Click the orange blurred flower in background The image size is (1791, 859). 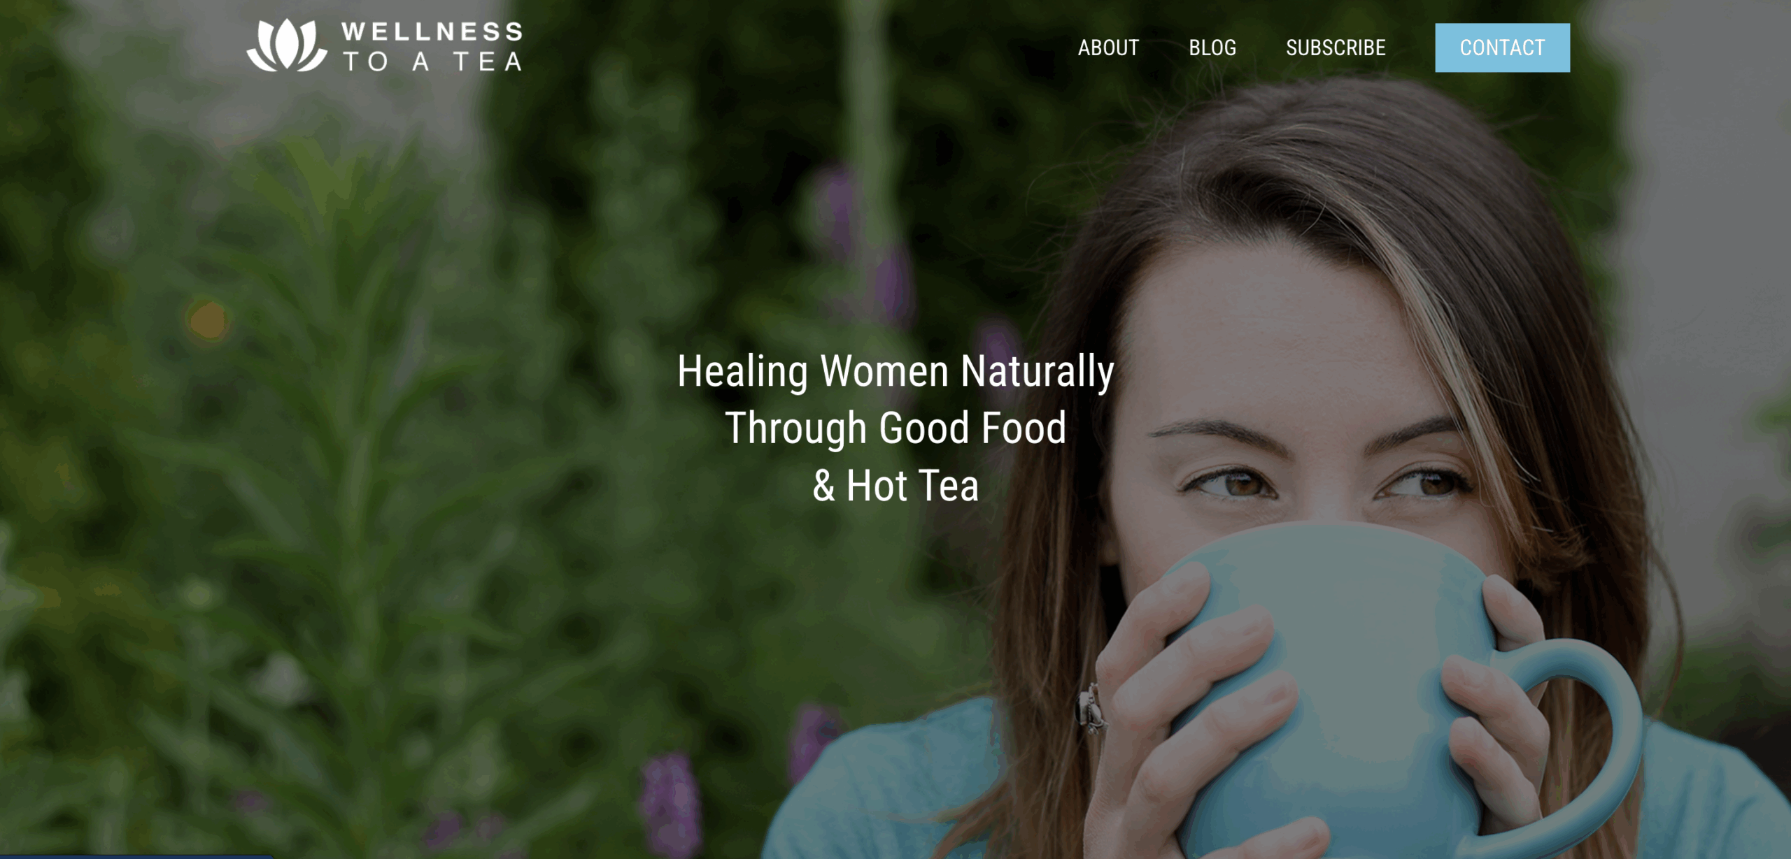click(x=208, y=320)
